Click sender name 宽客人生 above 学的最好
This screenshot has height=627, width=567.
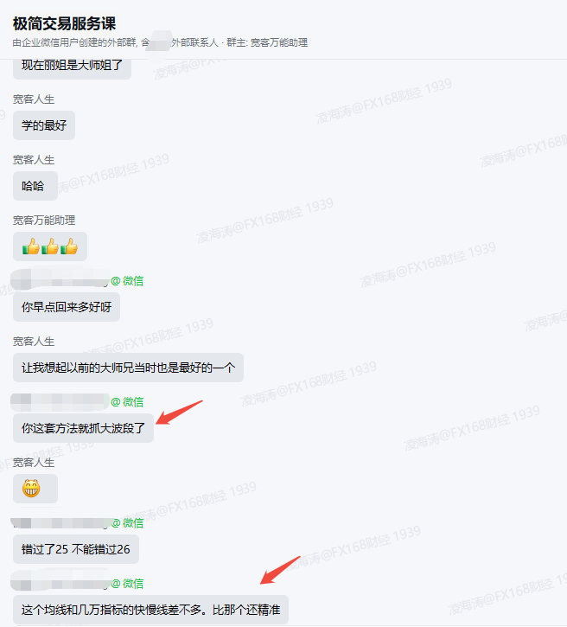tap(34, 99)
